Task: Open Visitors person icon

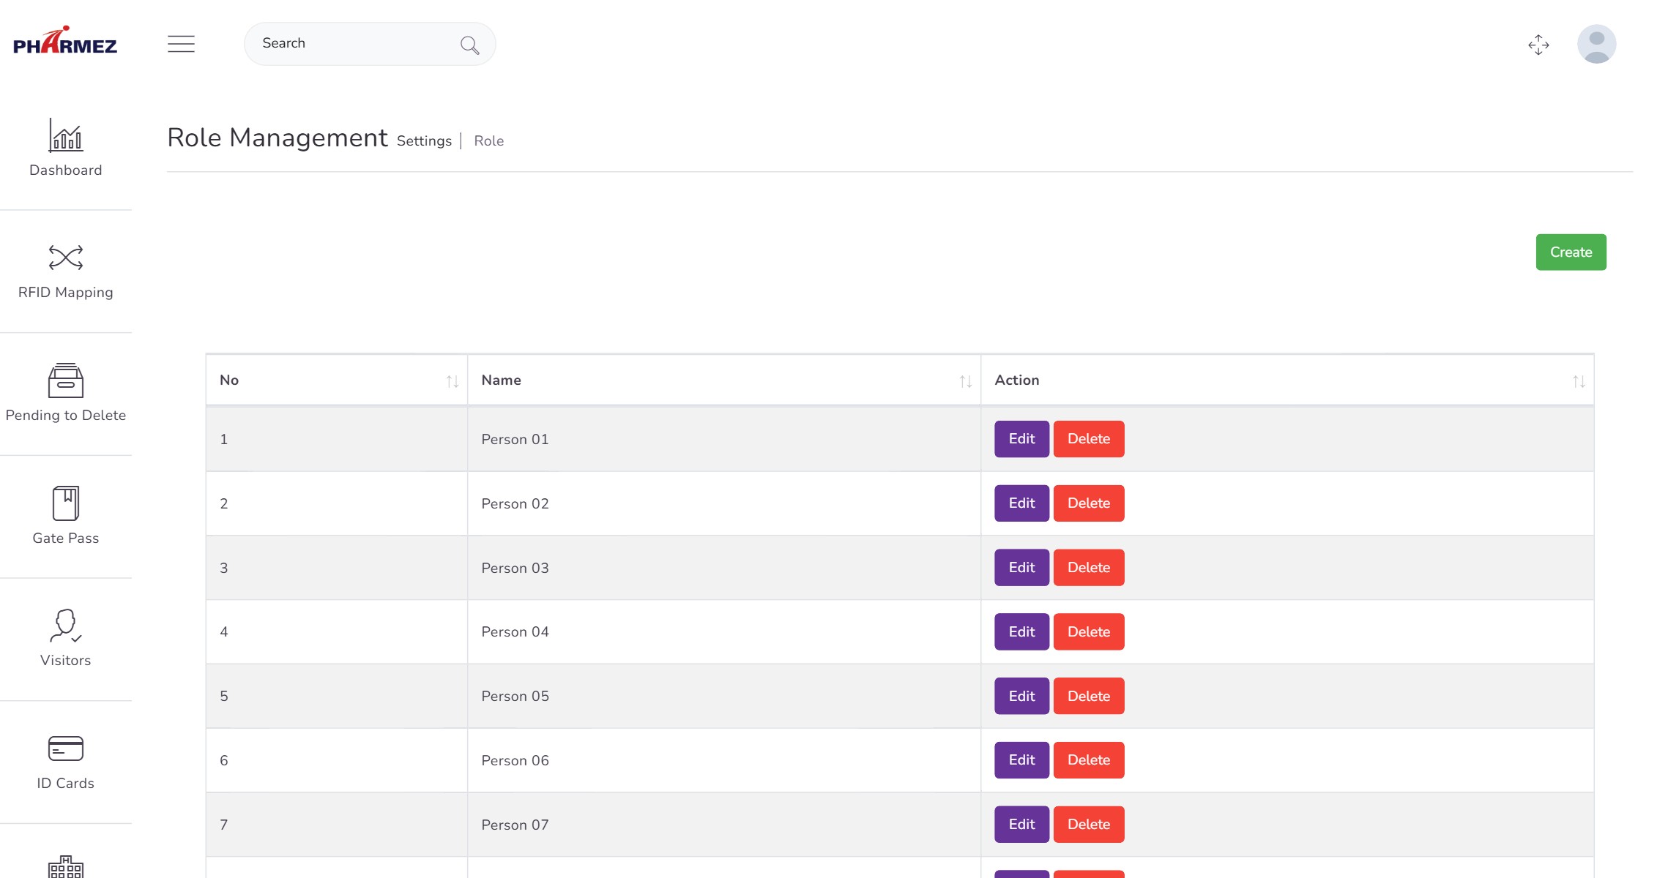Action: (x=66, y=626)
